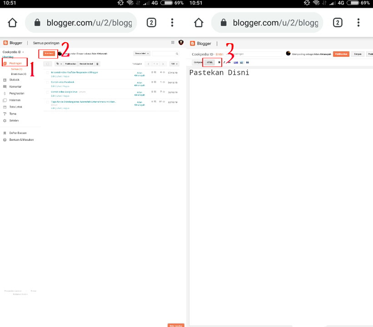Screen dimensions: 373x327
Task: Click the Simpan button in editor
Action: [x=358, y=54]
